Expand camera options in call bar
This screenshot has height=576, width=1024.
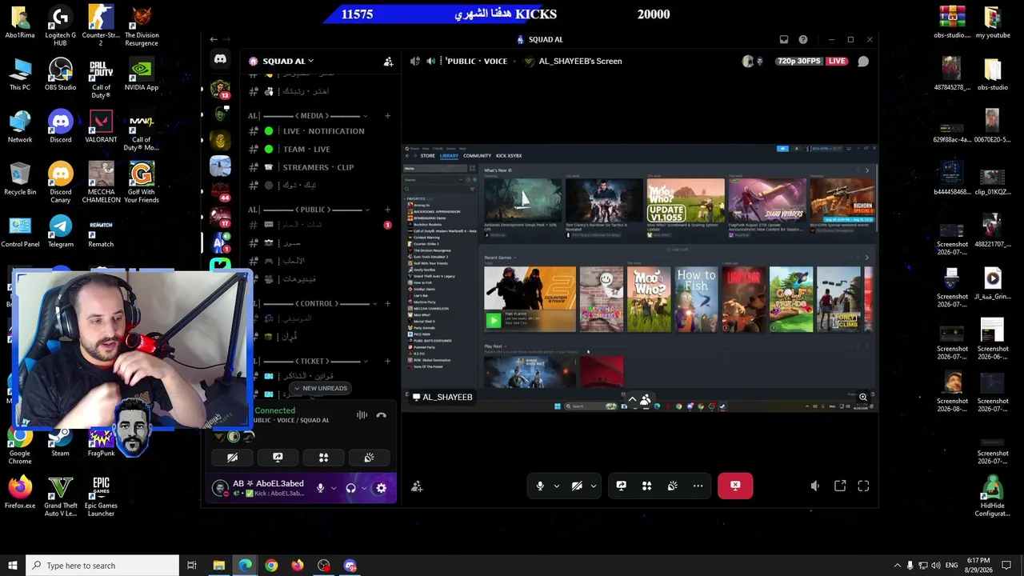tap(594, 486)
